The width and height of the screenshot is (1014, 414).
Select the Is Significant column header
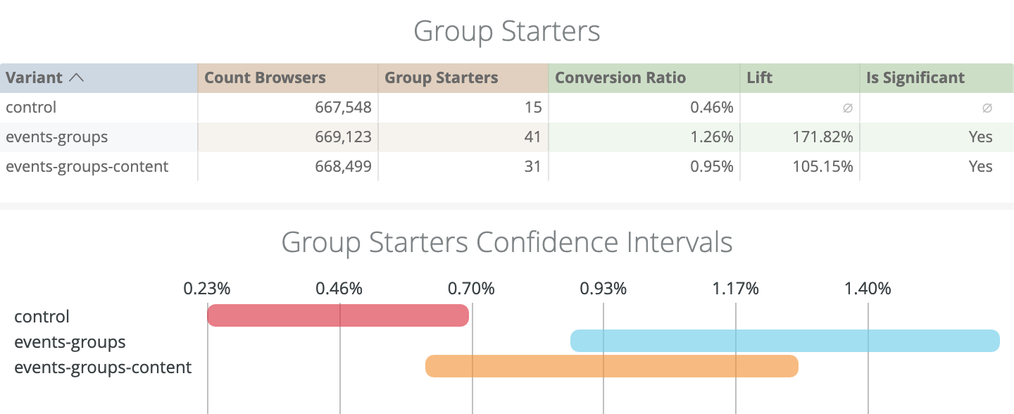(x=915, y=78)
